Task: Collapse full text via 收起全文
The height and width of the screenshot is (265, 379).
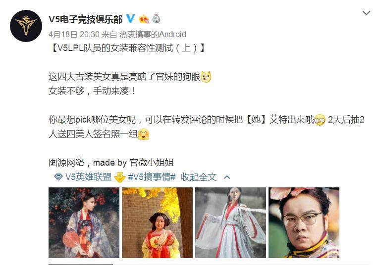Action: coord(199,177)
